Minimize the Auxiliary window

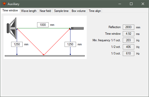[120, 4]
